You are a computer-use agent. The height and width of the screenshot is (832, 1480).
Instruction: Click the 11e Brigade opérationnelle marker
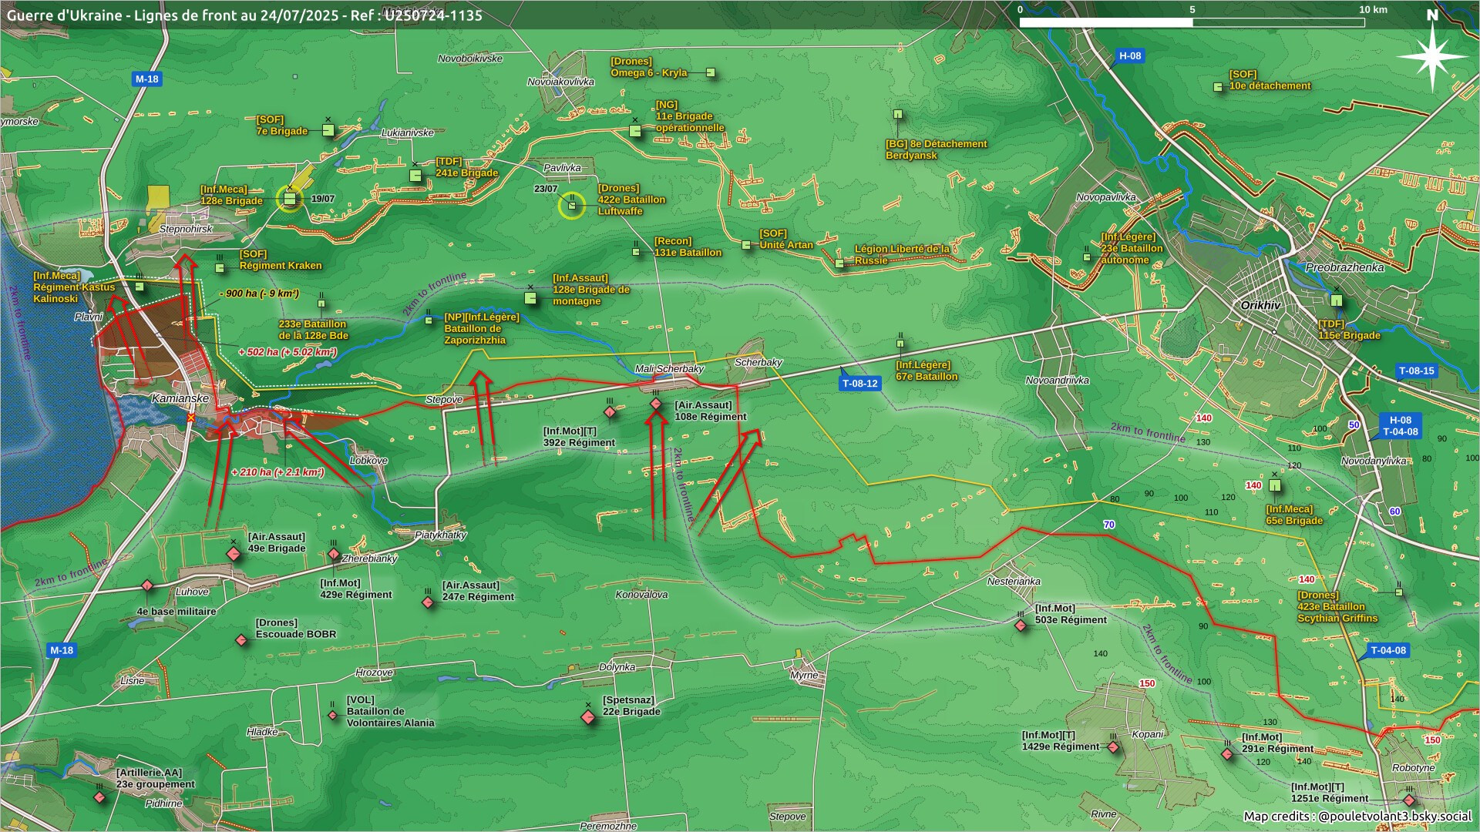(x=635, y=130)
